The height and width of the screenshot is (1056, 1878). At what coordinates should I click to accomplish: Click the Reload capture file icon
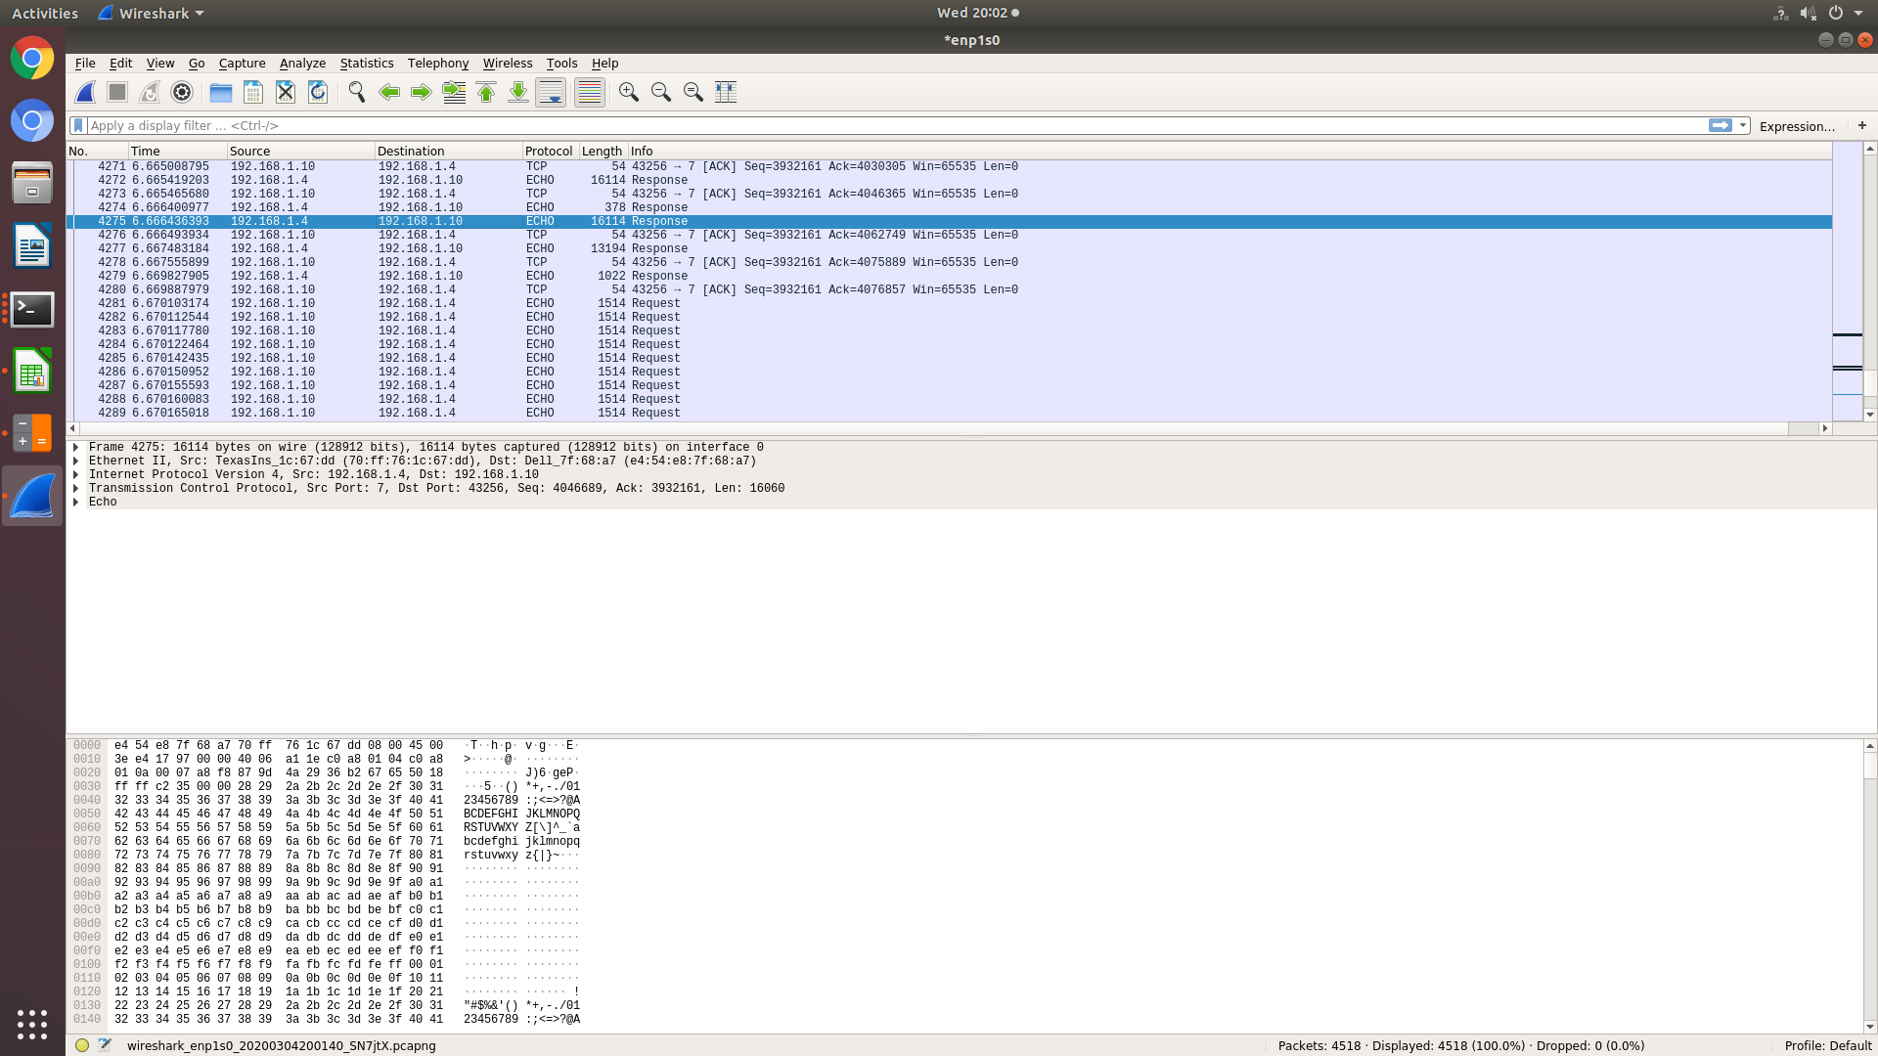[x=318, y=92]
